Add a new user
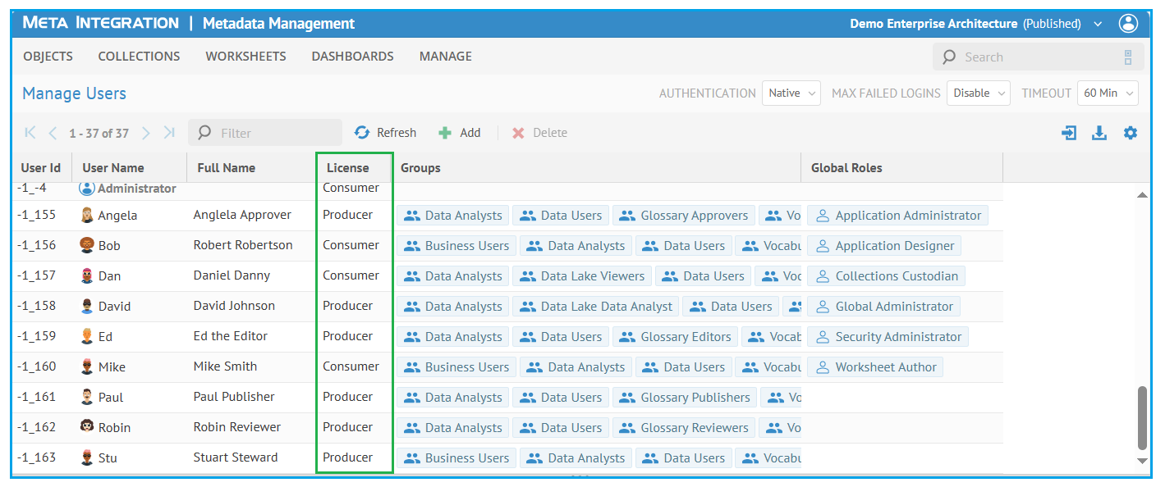The height and width of the screenshot is (487, 1156). [460, 133]
